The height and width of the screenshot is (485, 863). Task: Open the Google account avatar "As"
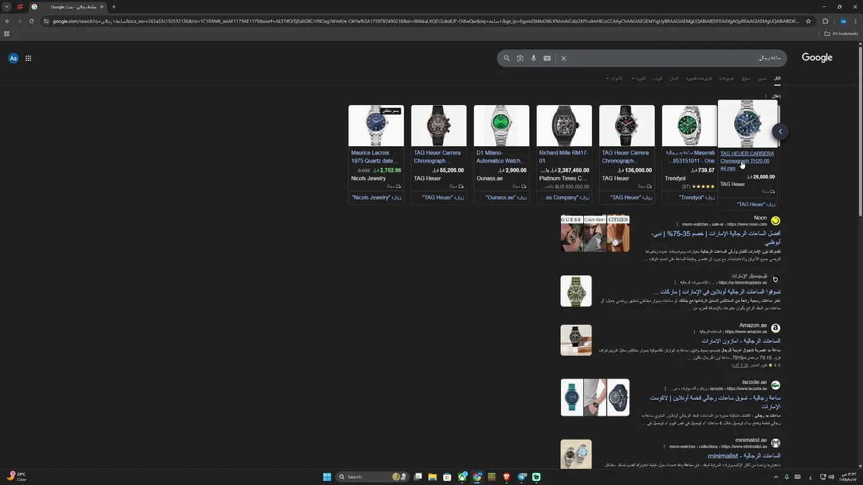pos(13,59)
